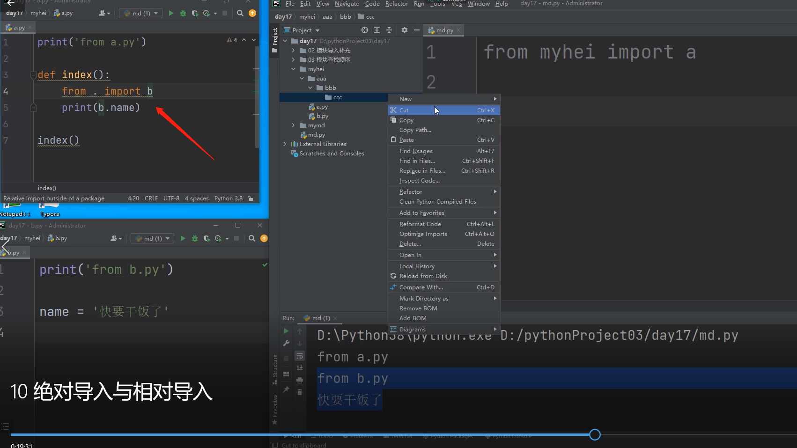This screenshot has width=797, height=448.
Task: Open the user account dropdown in b.py window
Action: [x=117, y=238]
